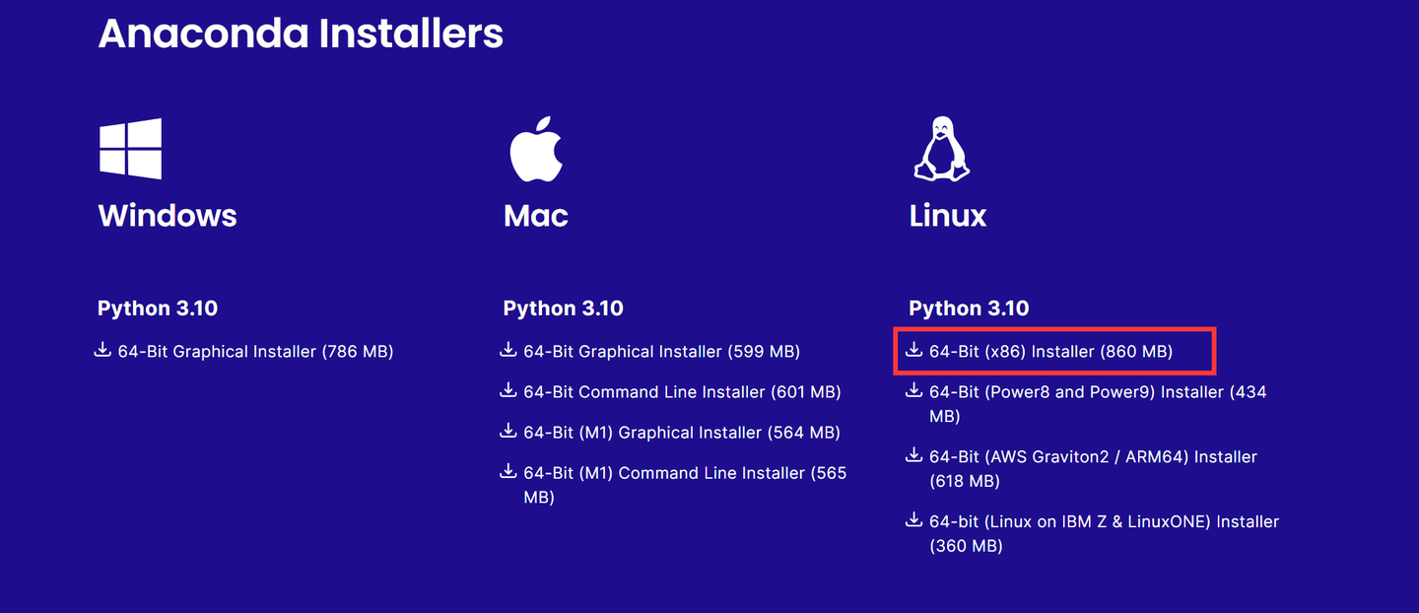
Task: Download the Mac 64-Bit Graphical Installer (599 MB)
Action: tap(661, 351)
